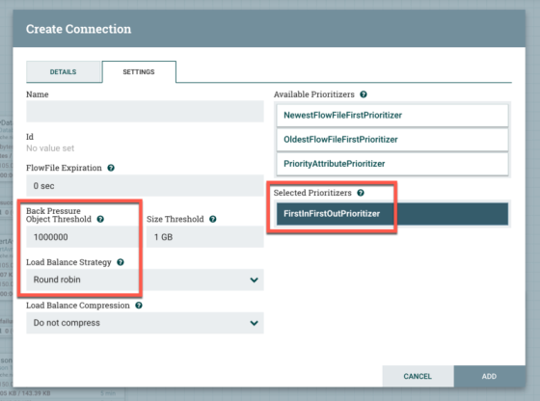Click the FlowFile Expiration field showing 0 sec

(145, 185)
